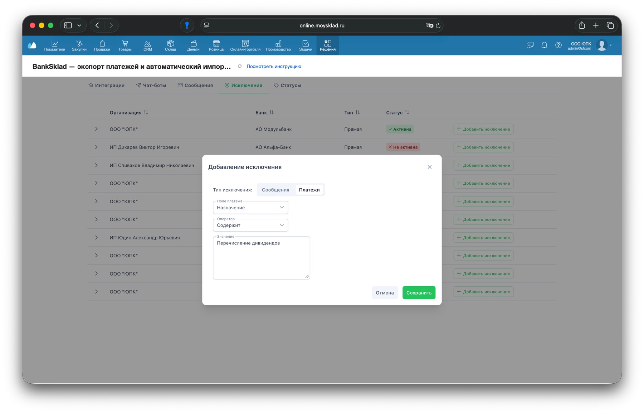Screen dimensions: 644x413
Task: Show Safari tab overview
Action: coord(610,25)
